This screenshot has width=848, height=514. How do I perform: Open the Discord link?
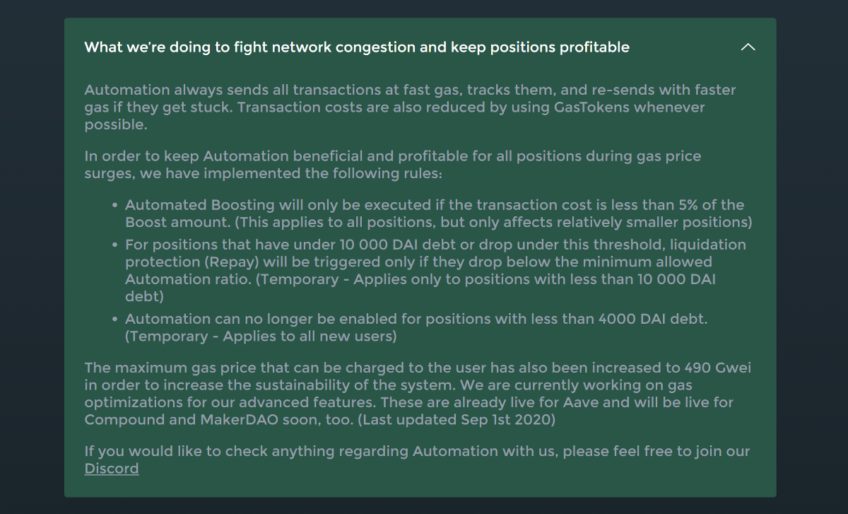coord(112,469)
